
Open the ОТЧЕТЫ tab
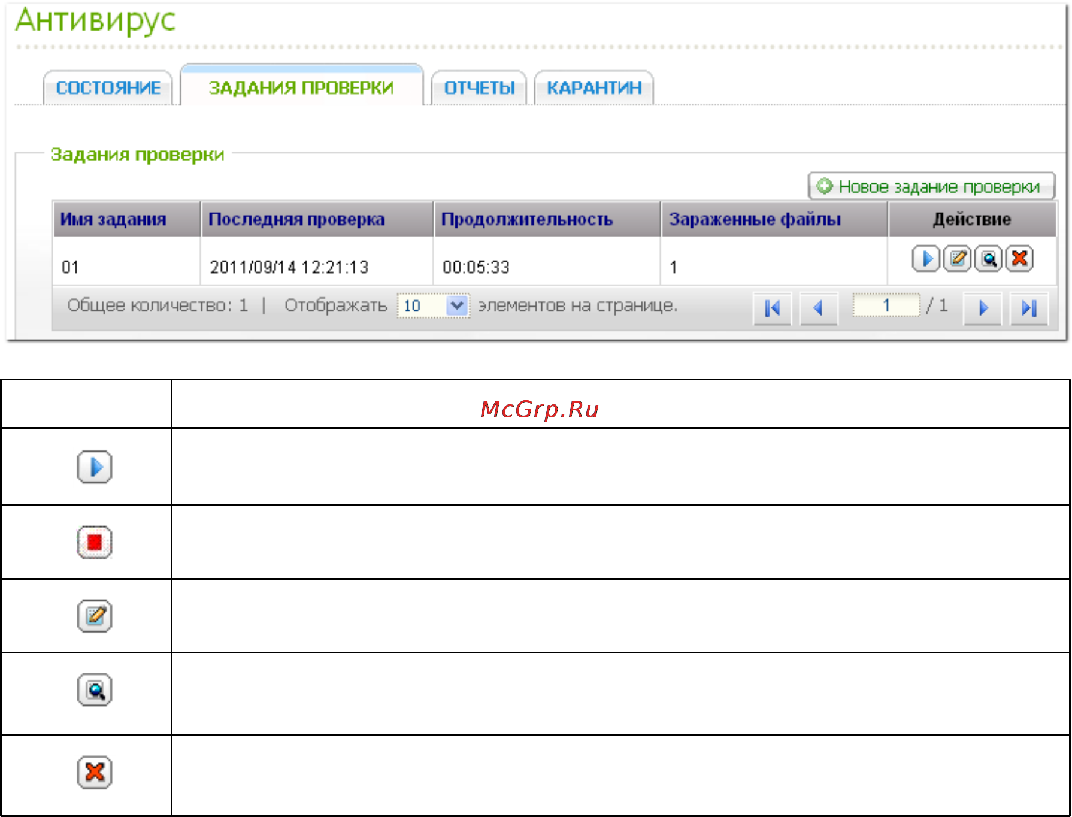tap(479, 88)
